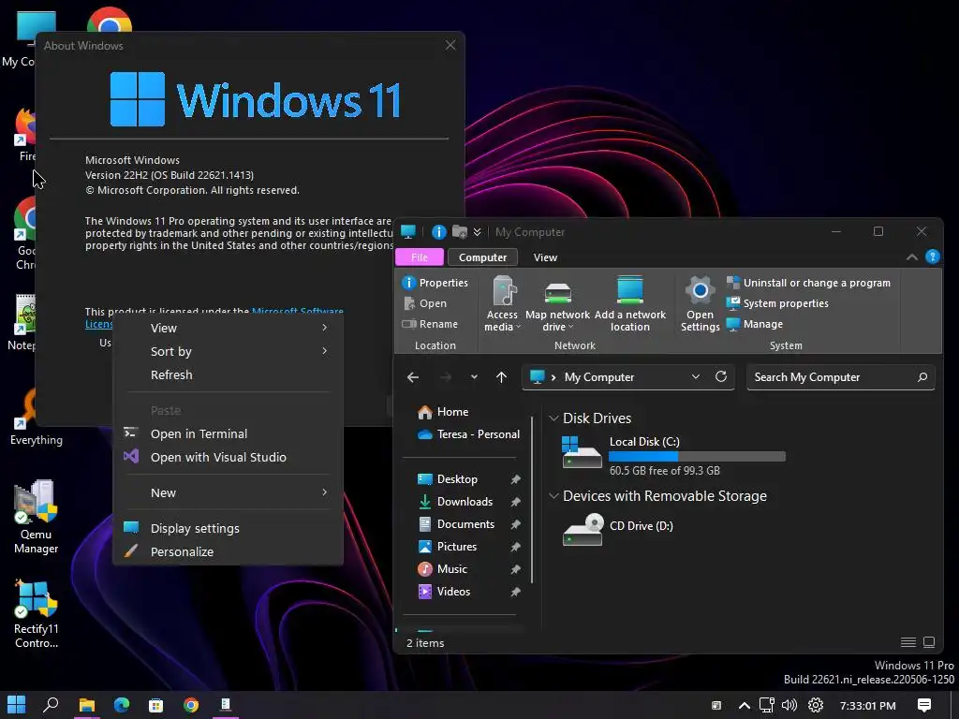The height and width of the screenshot is (719, 959).
Task: Select the CD Drive (D:) item
Action: click(618, 529)
